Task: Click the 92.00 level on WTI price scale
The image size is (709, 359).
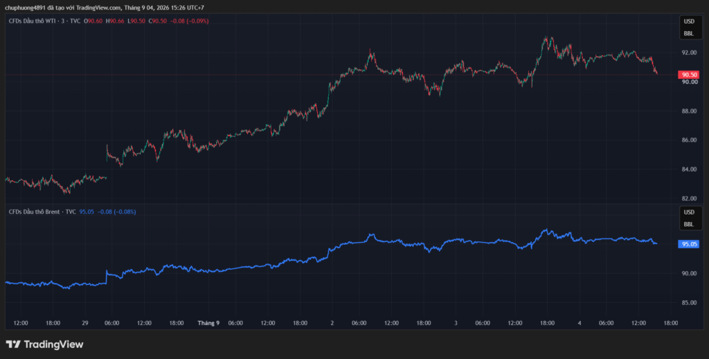Action: pos(689,53)
